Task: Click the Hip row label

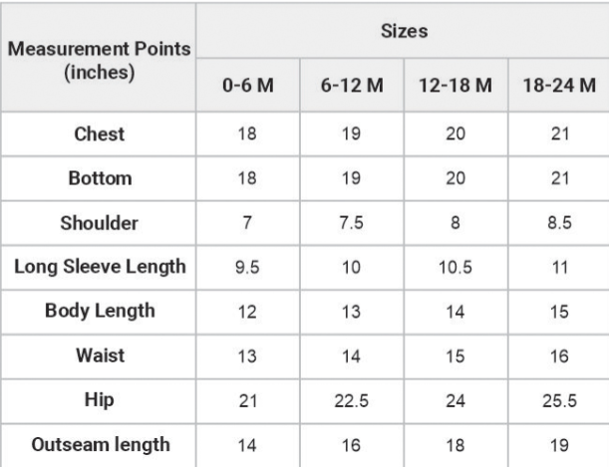Action: tap(99, 400)
